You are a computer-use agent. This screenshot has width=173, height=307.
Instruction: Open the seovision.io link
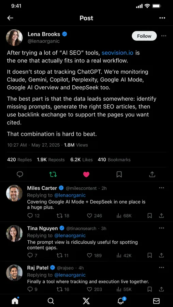tap(117, 53)
